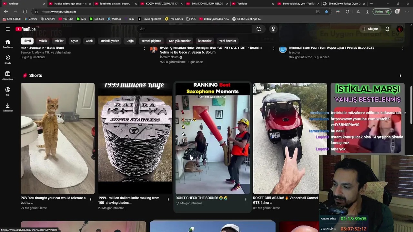Open options for Minimal Evler video

tap(403, 49)
